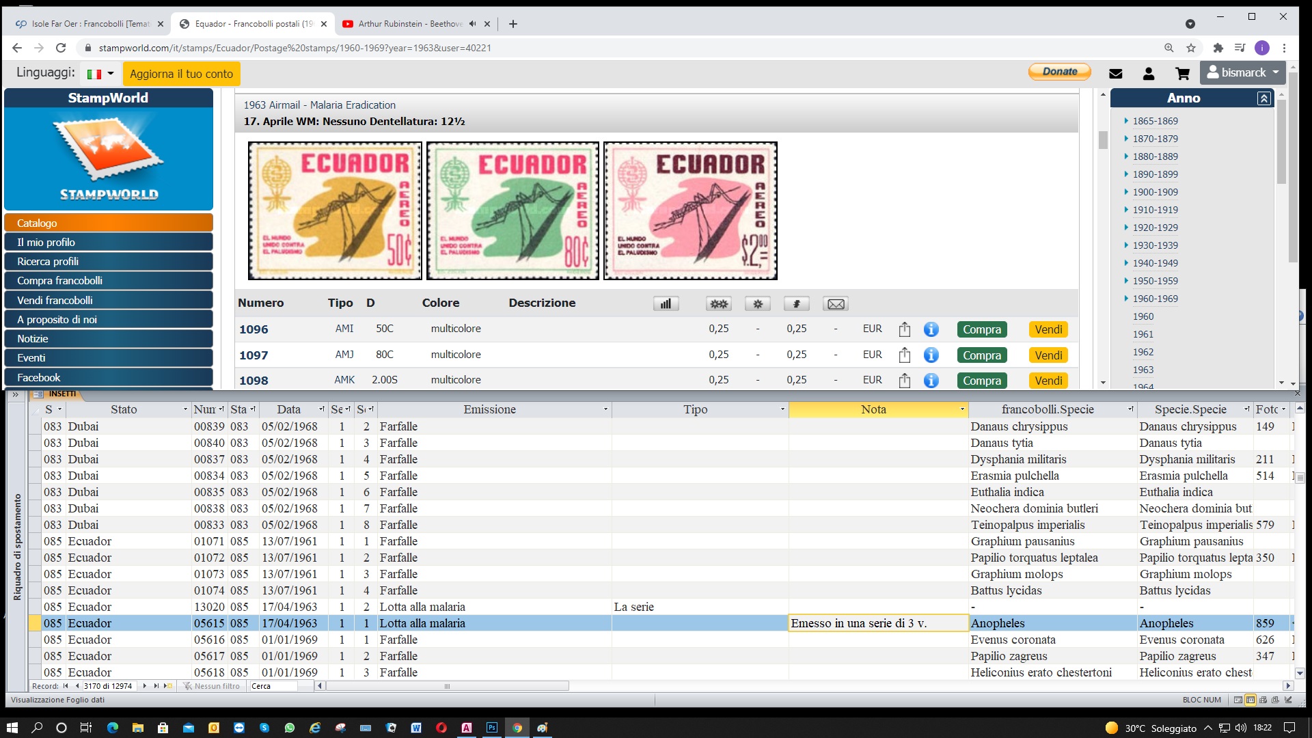This screenshot has height=738, width=1312.
Task: Mute the Arthur Rubinstein tab audio icon
Action: (x=472, y=24)
